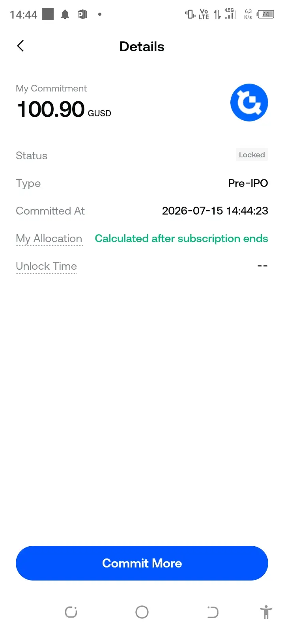Viewport: 284px width, 631px height.
Task: Tap the Unlock Time info label
Action: click(x=46, y=266)
